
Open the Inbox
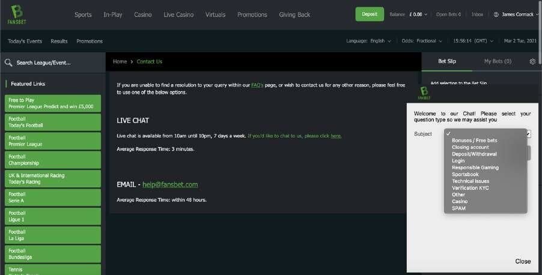[x=477, y=14]
